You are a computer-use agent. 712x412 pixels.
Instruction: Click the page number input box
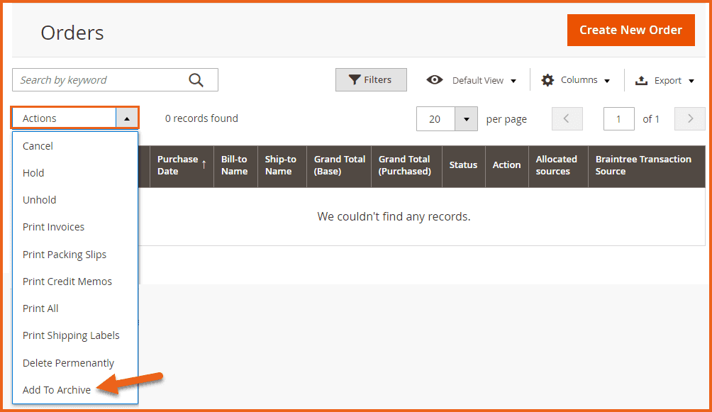point(618,119)
